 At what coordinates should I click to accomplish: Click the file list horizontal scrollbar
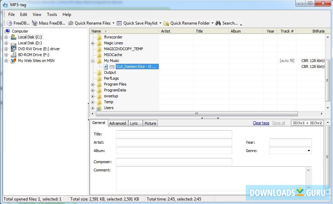[x=197, y=114]
